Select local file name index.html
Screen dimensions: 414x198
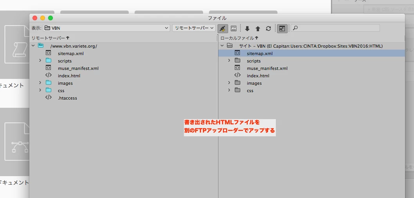pyautogui.click(x=258, y=76)
